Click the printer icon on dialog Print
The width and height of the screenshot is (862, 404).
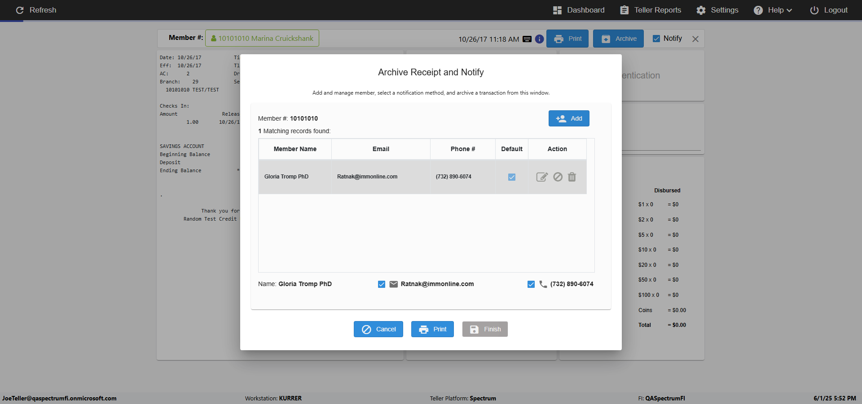coord(424,330)
